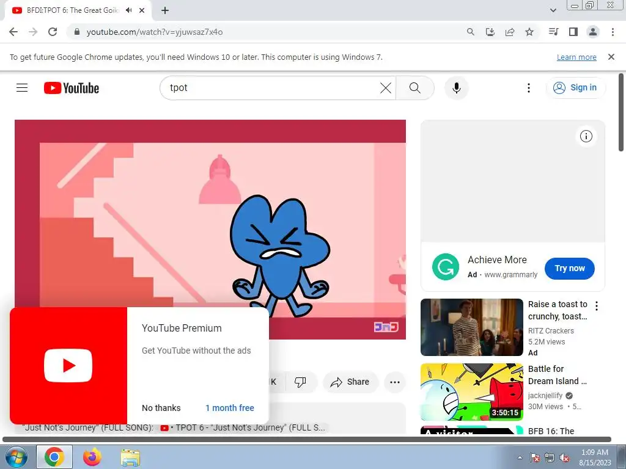The image size is (626, 469).
Task: Open the tab search chevron in title bar
Action: coord(553,10)
